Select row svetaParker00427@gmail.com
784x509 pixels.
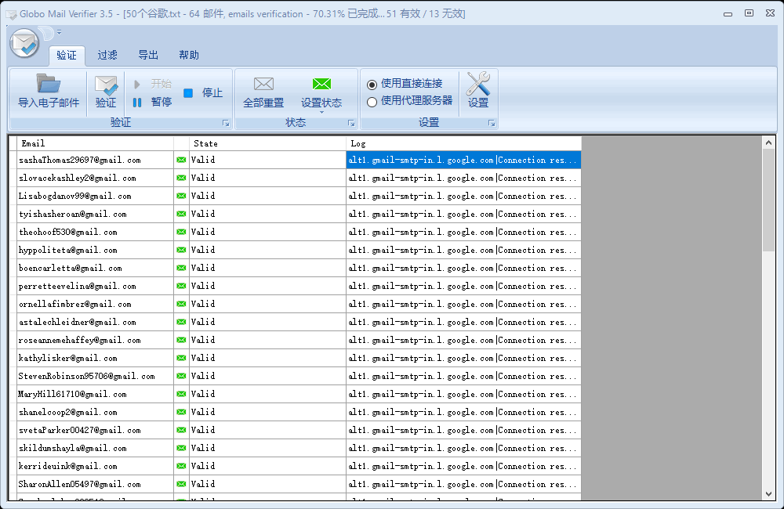(295, 430)
